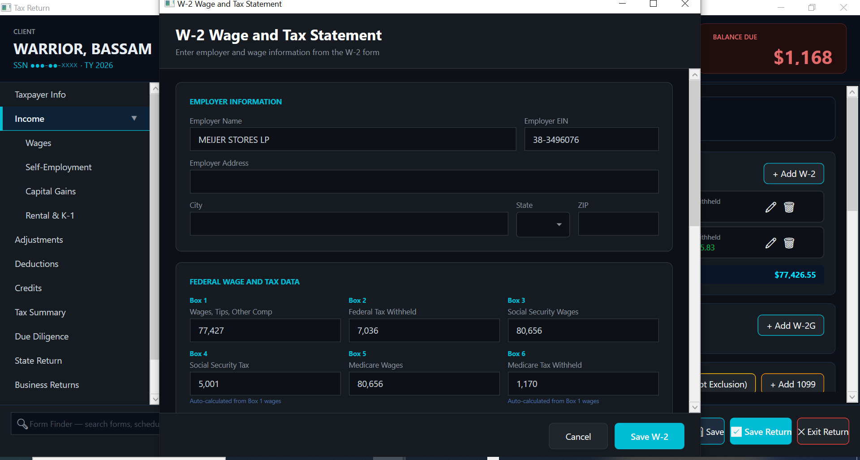This screenshot has width=860, height=460.
Task: Open Rental & K-1 page
Action: pos(75,215)
